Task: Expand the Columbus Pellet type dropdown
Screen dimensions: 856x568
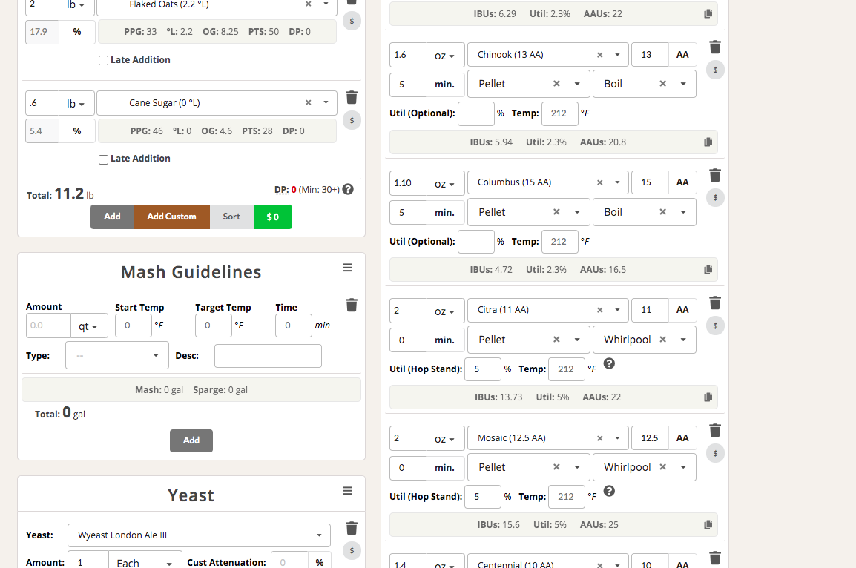Action: pyautogui.click(x=577, y=212)
